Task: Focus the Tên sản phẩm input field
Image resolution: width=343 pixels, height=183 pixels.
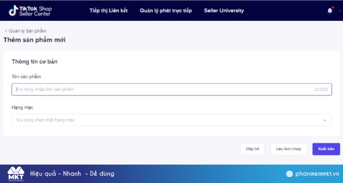Action: [172, 89]
